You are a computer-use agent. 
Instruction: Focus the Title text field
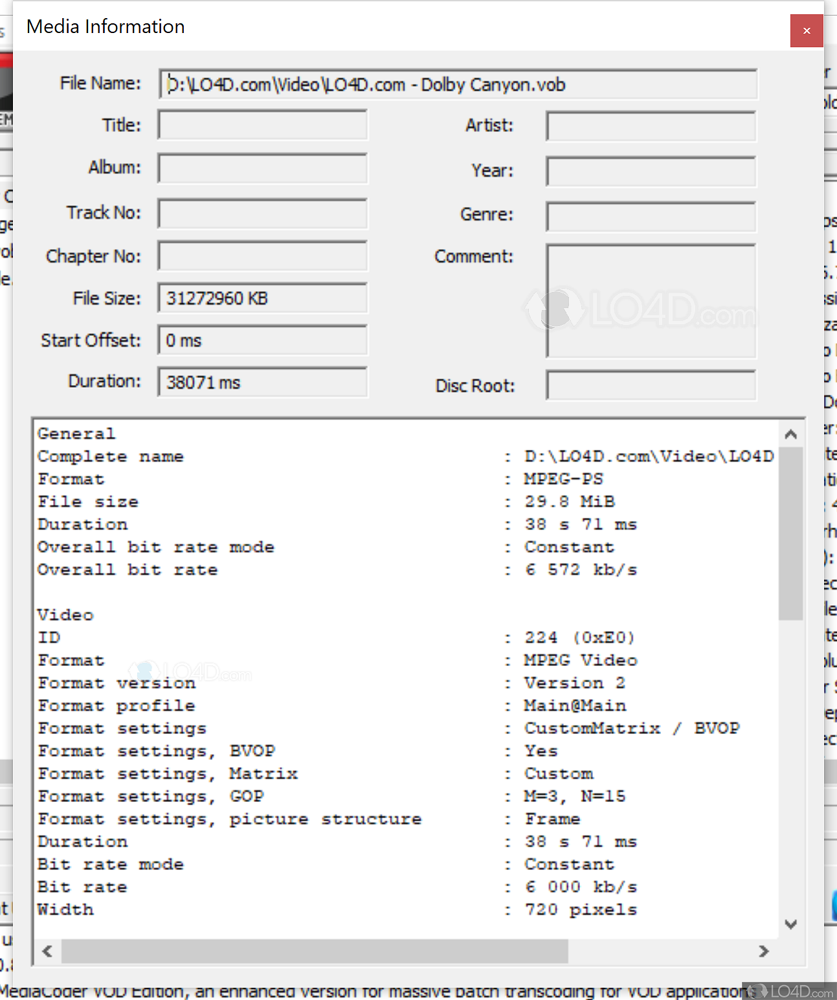(262, 125)
